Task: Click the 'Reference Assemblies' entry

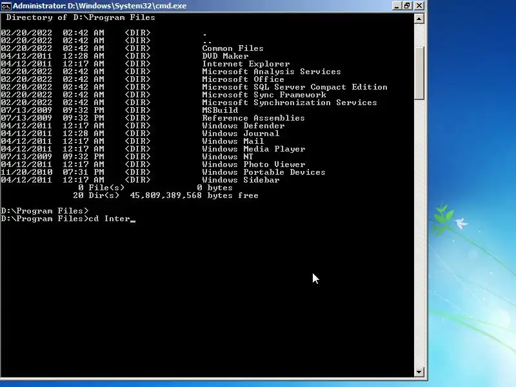Action: click(x=253, y=118)
